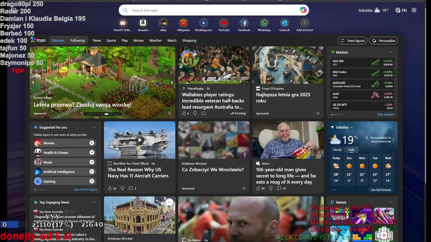Open page settings gear icon
The image size is (431, 242).
coord(414,10)
